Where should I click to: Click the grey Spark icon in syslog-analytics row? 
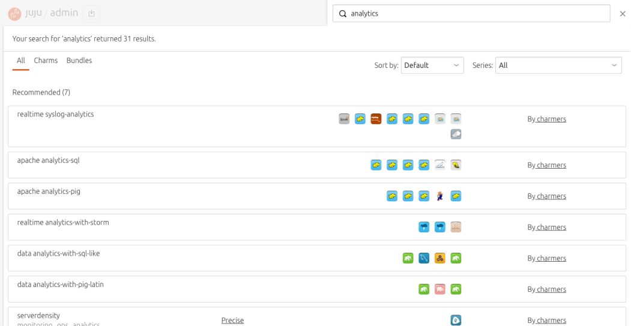point(344,119)
